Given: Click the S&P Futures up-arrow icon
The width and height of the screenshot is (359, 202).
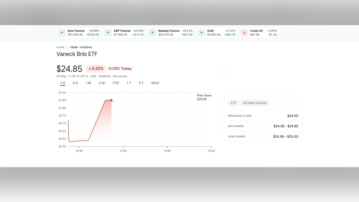Looking at the screenshot, I should coord(108,33).
